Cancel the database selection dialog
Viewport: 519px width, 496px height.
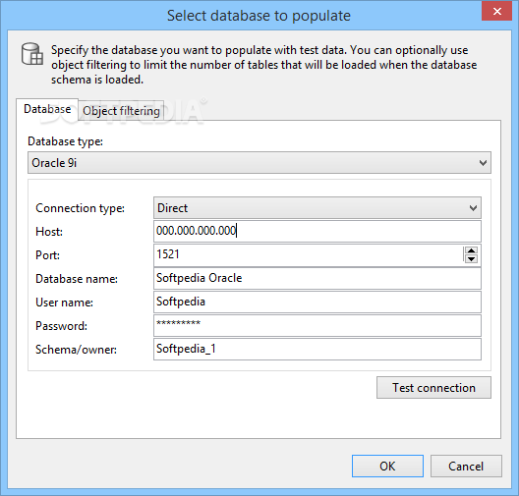pyautogui.click(x=466, y=466)
